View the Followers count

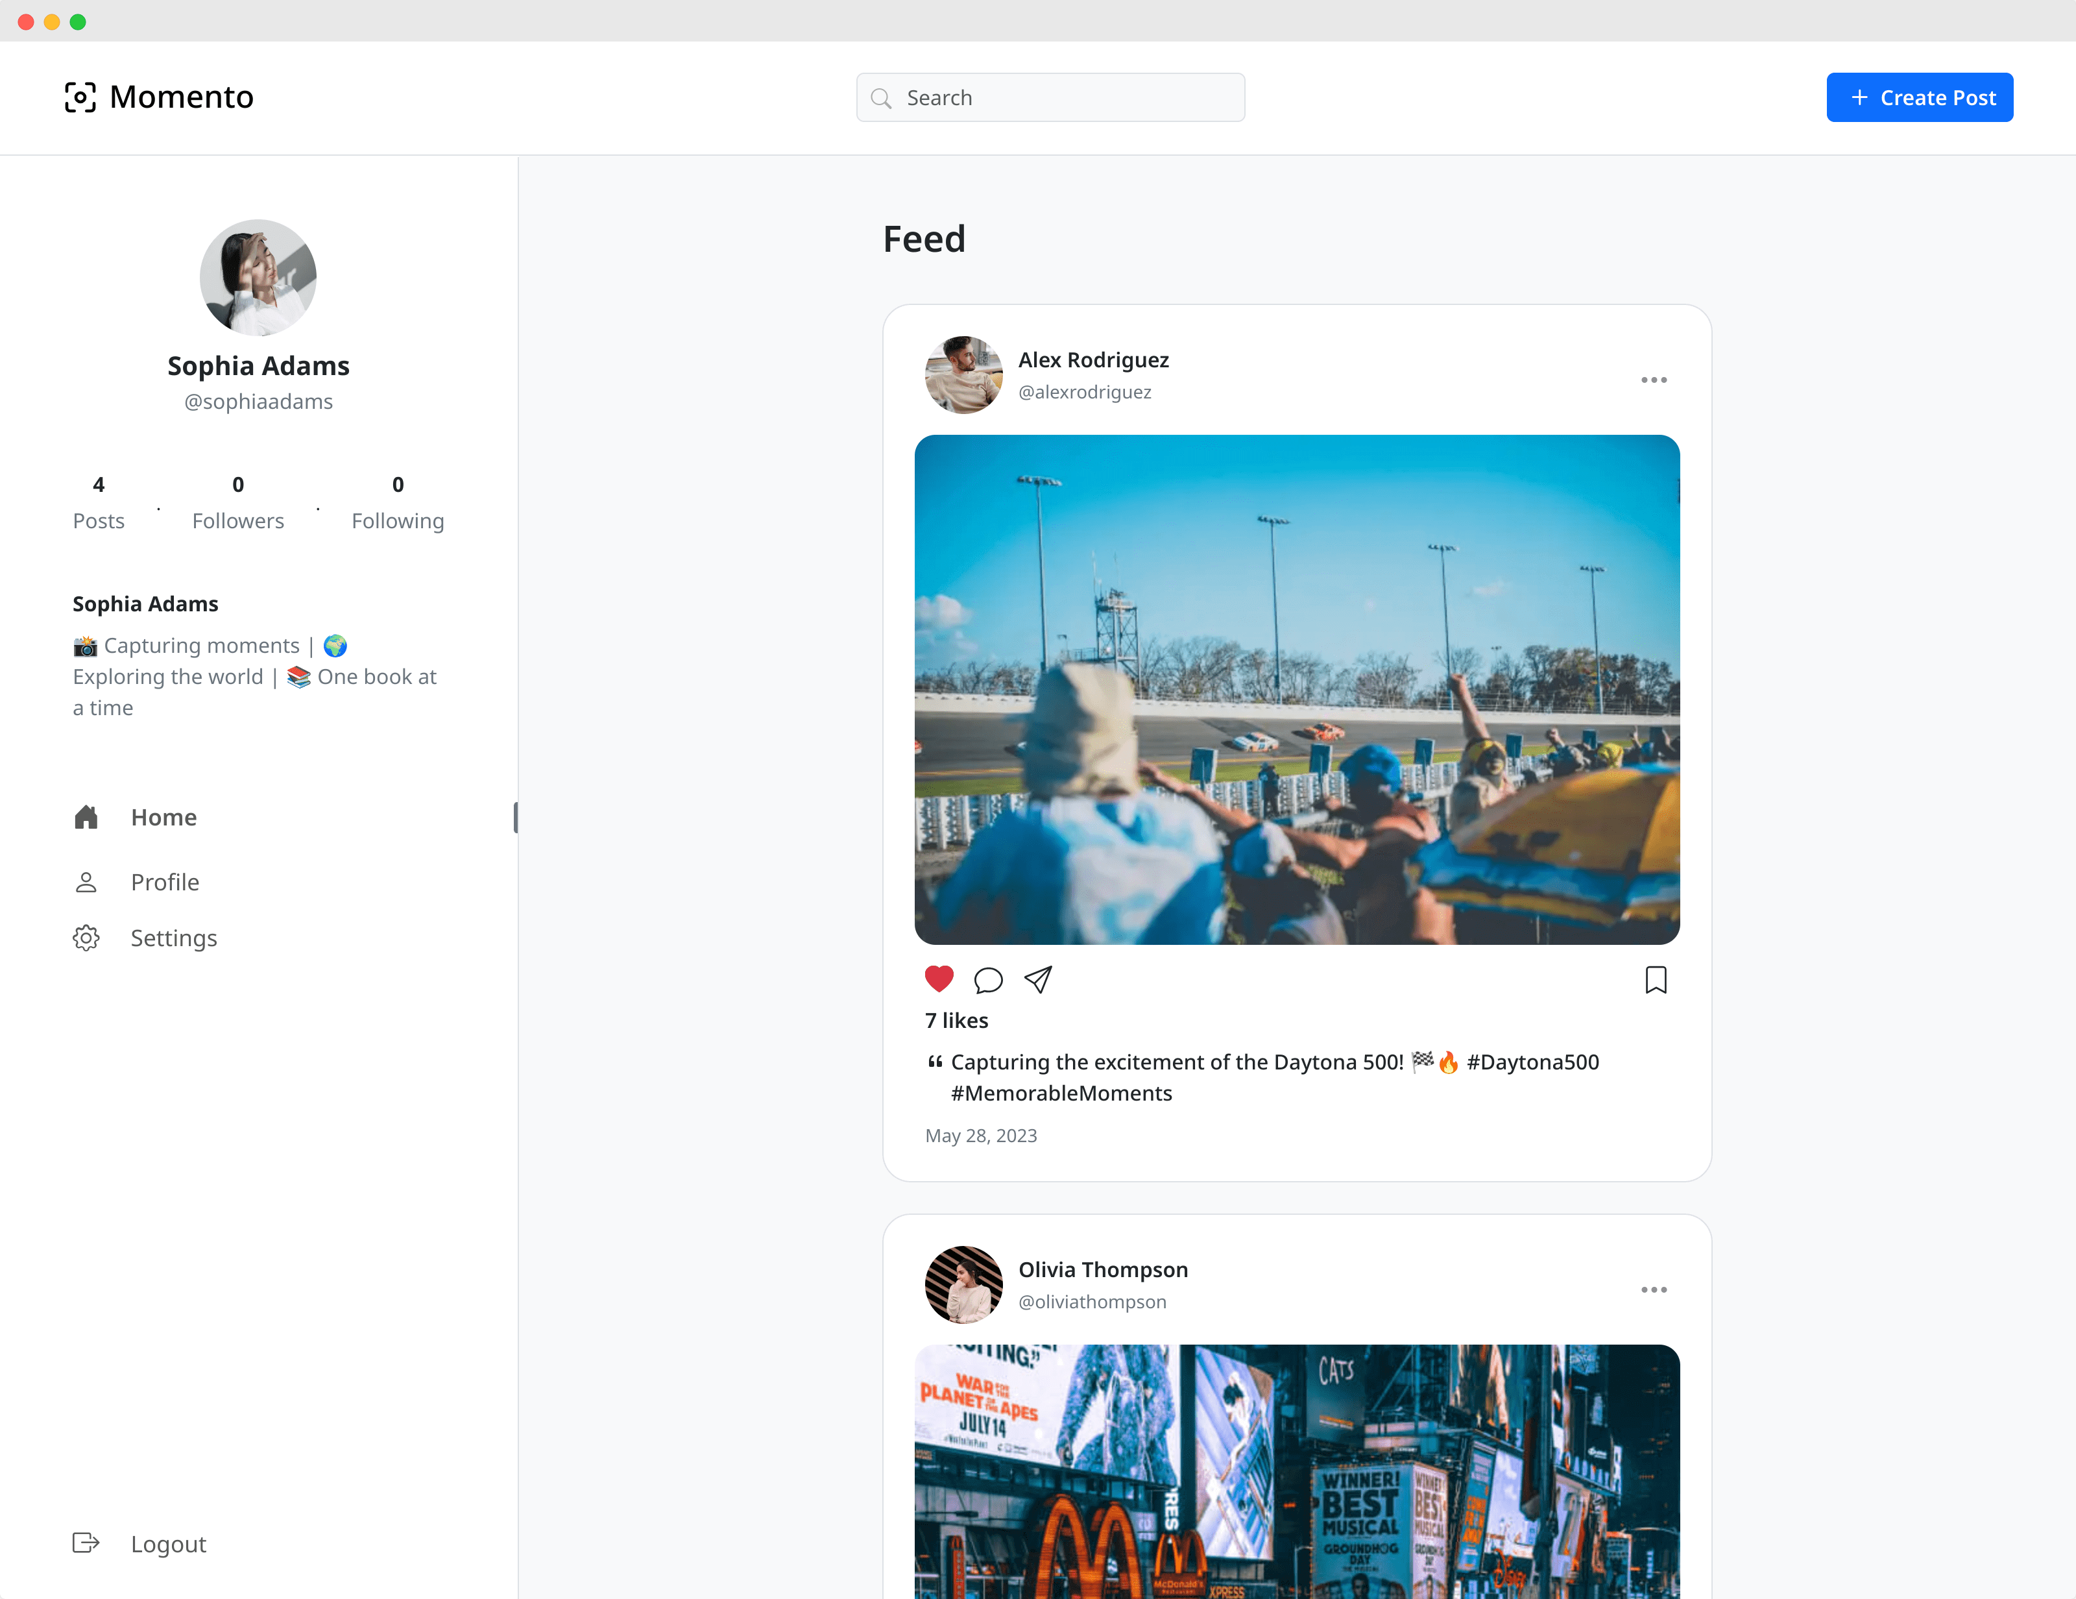point(237,503)
